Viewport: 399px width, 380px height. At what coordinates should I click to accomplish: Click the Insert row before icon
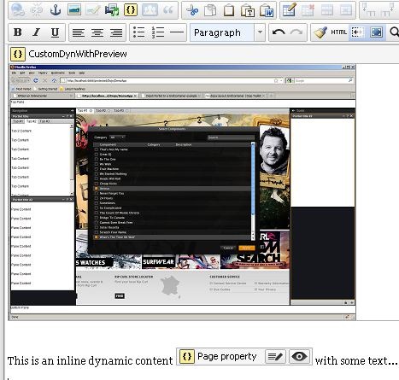[x=369, y=10]
